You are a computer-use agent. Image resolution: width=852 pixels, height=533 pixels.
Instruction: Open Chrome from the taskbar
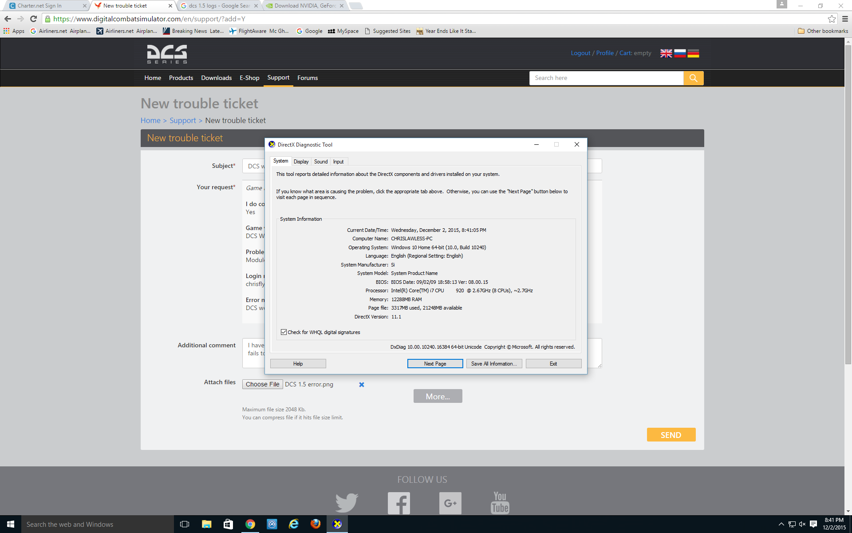click(250, 524)
